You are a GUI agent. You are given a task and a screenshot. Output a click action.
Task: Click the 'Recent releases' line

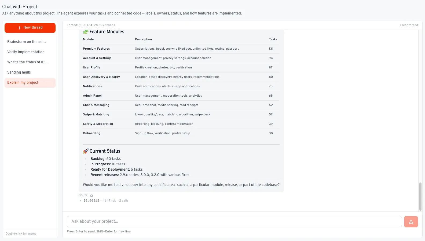(140, 175)
